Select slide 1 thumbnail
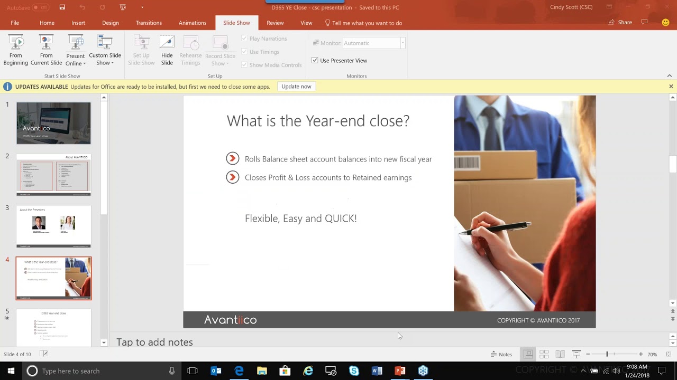Image resolution: width=677 pixels, height=380 pixels. (x=53, y=123)
